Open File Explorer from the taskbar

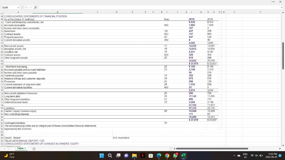(x=134, y=156)
